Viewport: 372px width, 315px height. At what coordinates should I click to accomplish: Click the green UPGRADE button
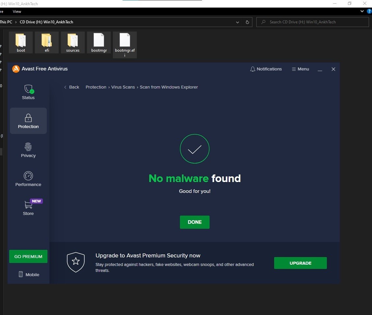300,263
